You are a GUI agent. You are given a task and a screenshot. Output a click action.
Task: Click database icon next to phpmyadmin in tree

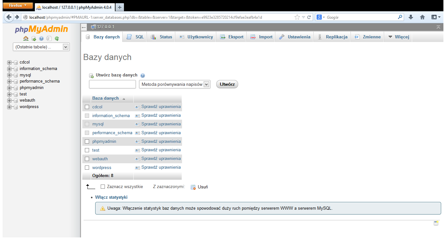click(x=16, y=88)
